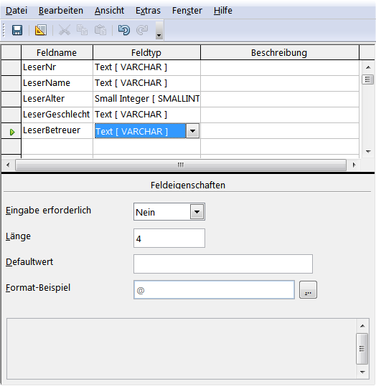Click the Länge input field

point(169,238)
